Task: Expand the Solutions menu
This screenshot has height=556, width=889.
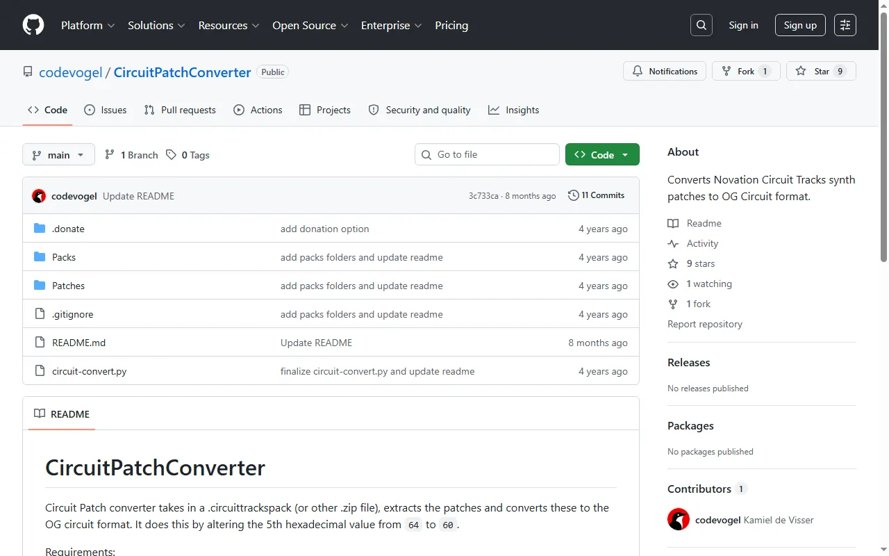Action: click(x=156, y=25)
